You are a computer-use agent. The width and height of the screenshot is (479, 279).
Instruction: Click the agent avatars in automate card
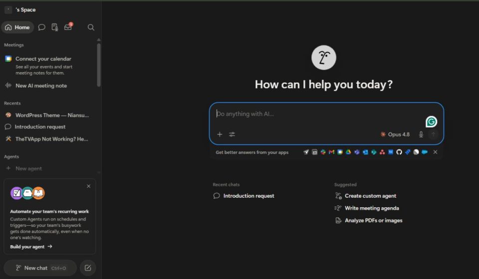click(27, 193)
